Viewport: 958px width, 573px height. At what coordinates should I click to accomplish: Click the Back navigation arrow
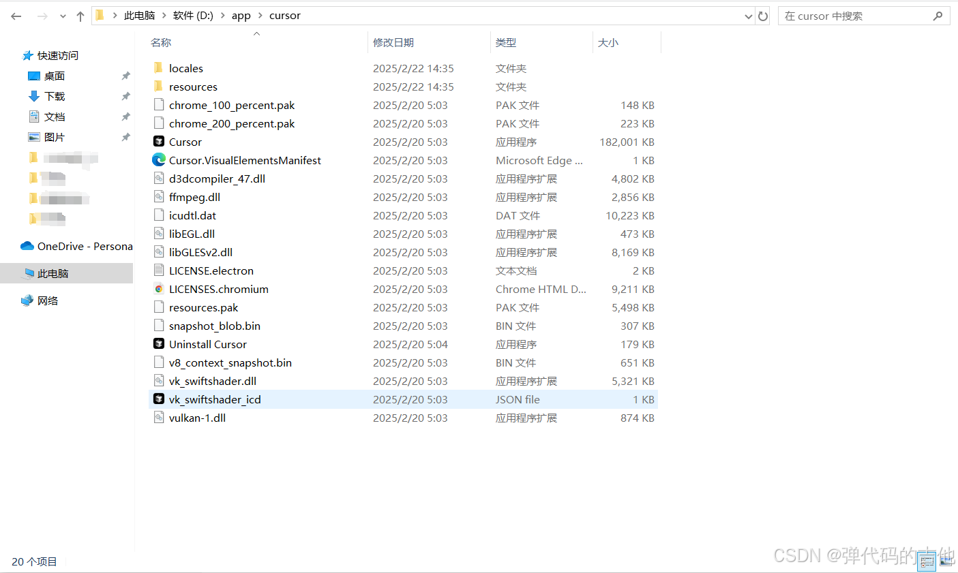[x=16, y=16]
